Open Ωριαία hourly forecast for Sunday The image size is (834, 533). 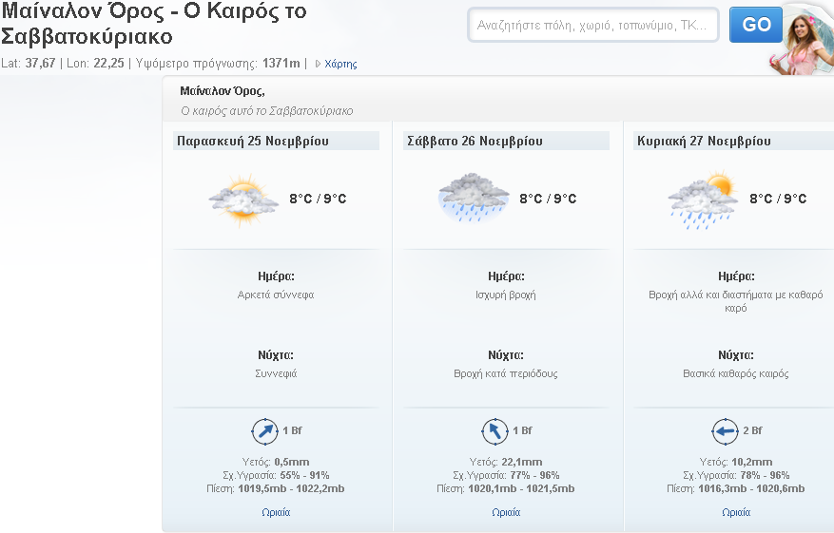(x=736, y=512)
